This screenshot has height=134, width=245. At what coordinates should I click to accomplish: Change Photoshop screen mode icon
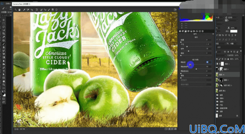pyautogui.click(x=3, y=102)
